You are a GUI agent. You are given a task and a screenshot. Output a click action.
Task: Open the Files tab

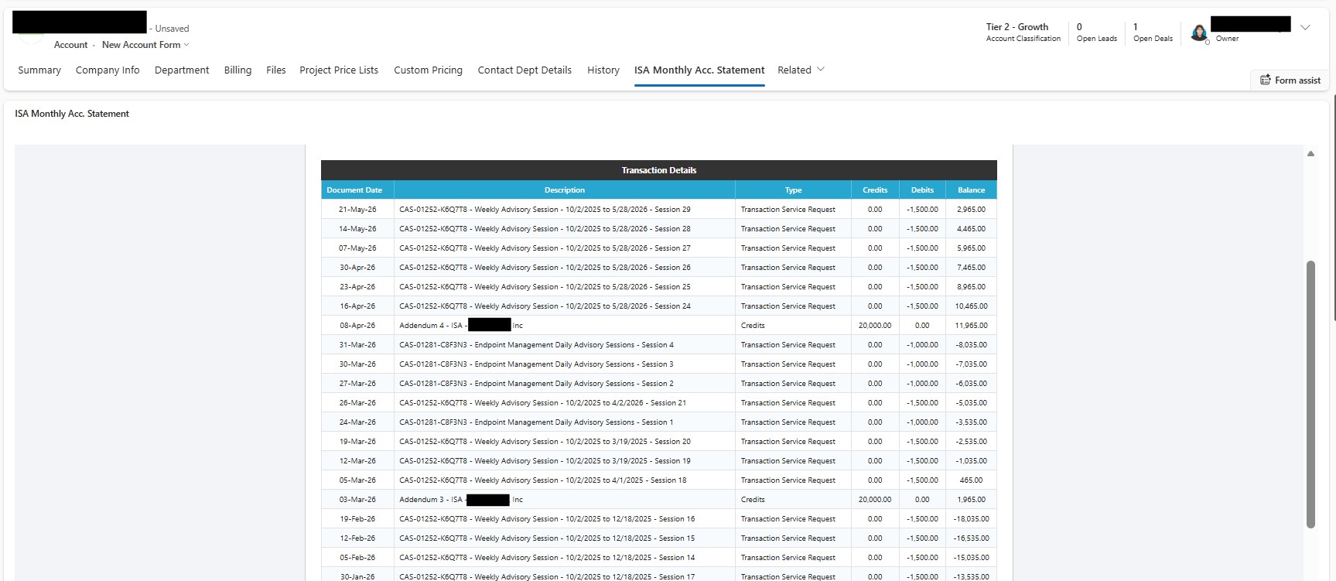click(x=275, y=70)
